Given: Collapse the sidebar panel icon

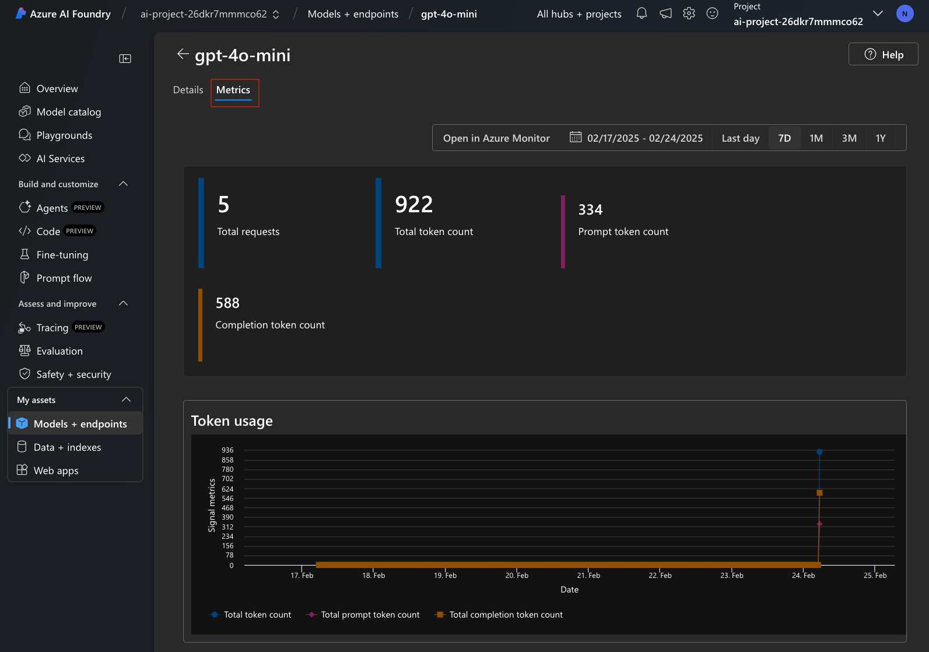Looking at the screenshot, I should pyautogui.click(x=125, y=58).
